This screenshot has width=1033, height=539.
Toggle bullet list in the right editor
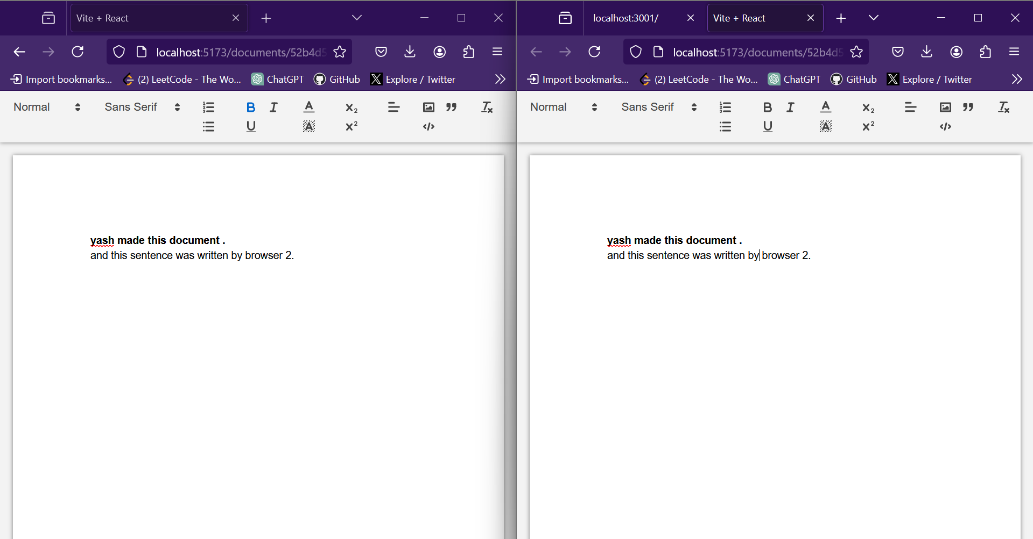725,126
